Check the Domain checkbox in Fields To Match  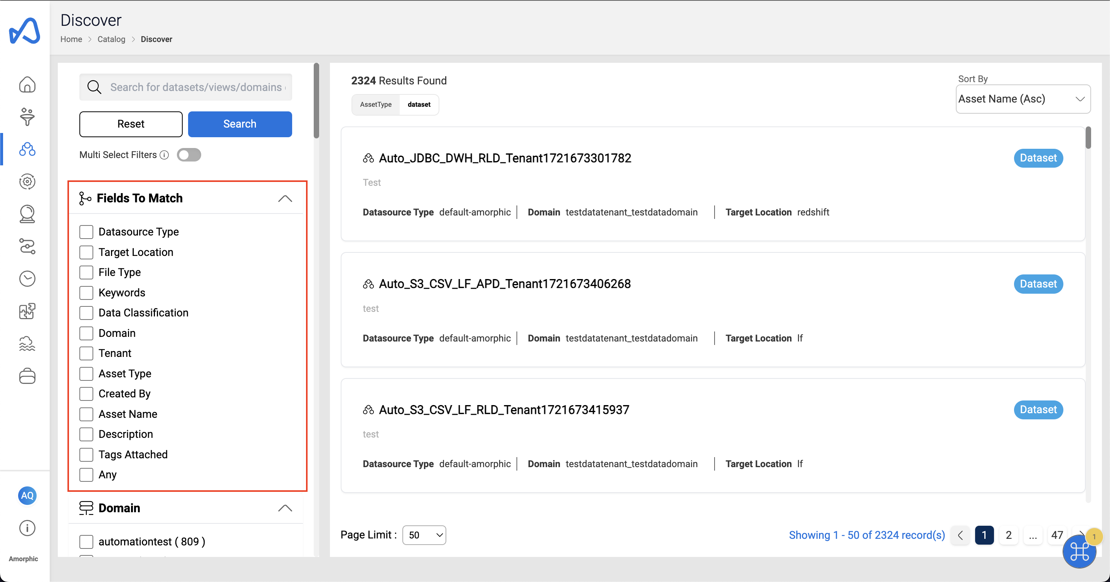pyautogui.click(x=87, y=333)
